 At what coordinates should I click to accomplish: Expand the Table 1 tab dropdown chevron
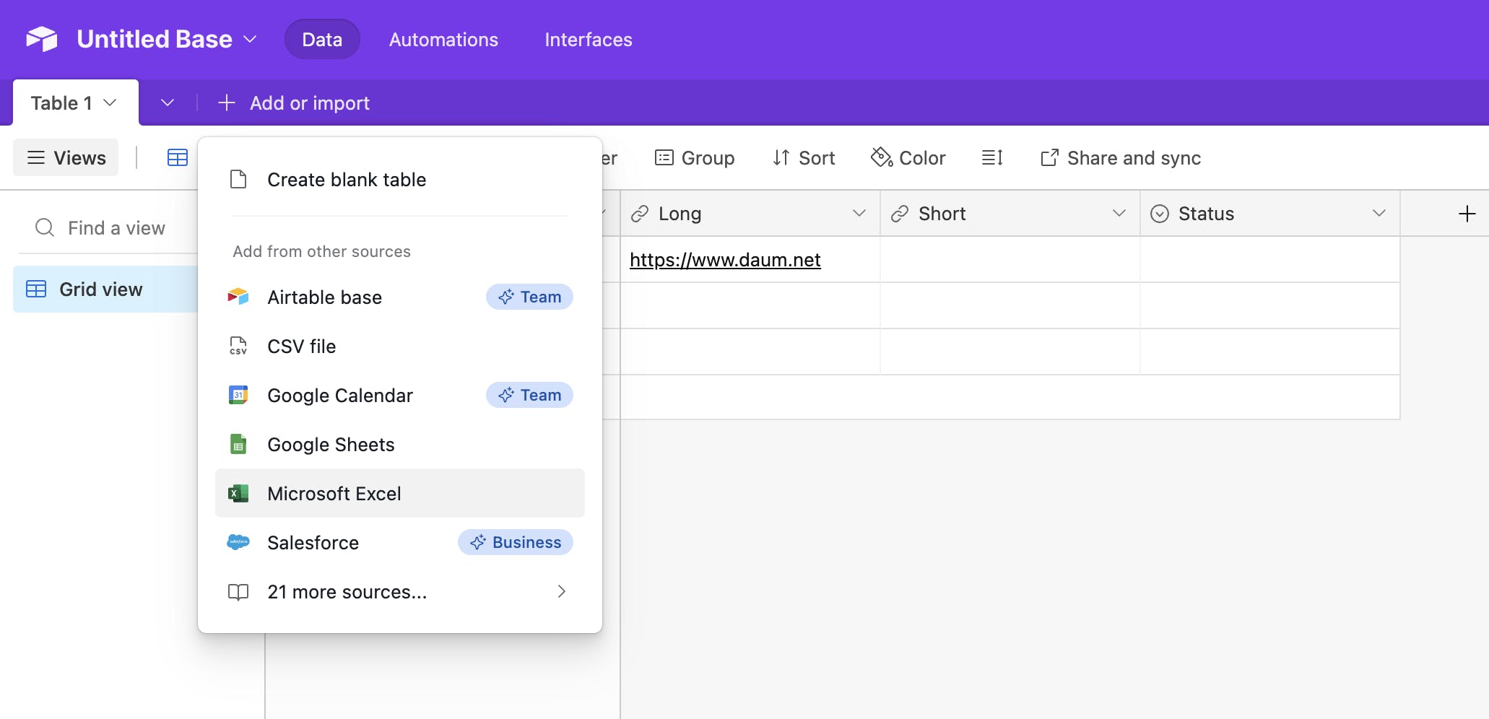110,103
